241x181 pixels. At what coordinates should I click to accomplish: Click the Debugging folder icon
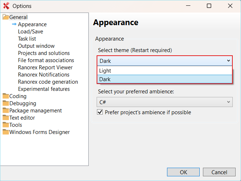(x=5, y=103)
